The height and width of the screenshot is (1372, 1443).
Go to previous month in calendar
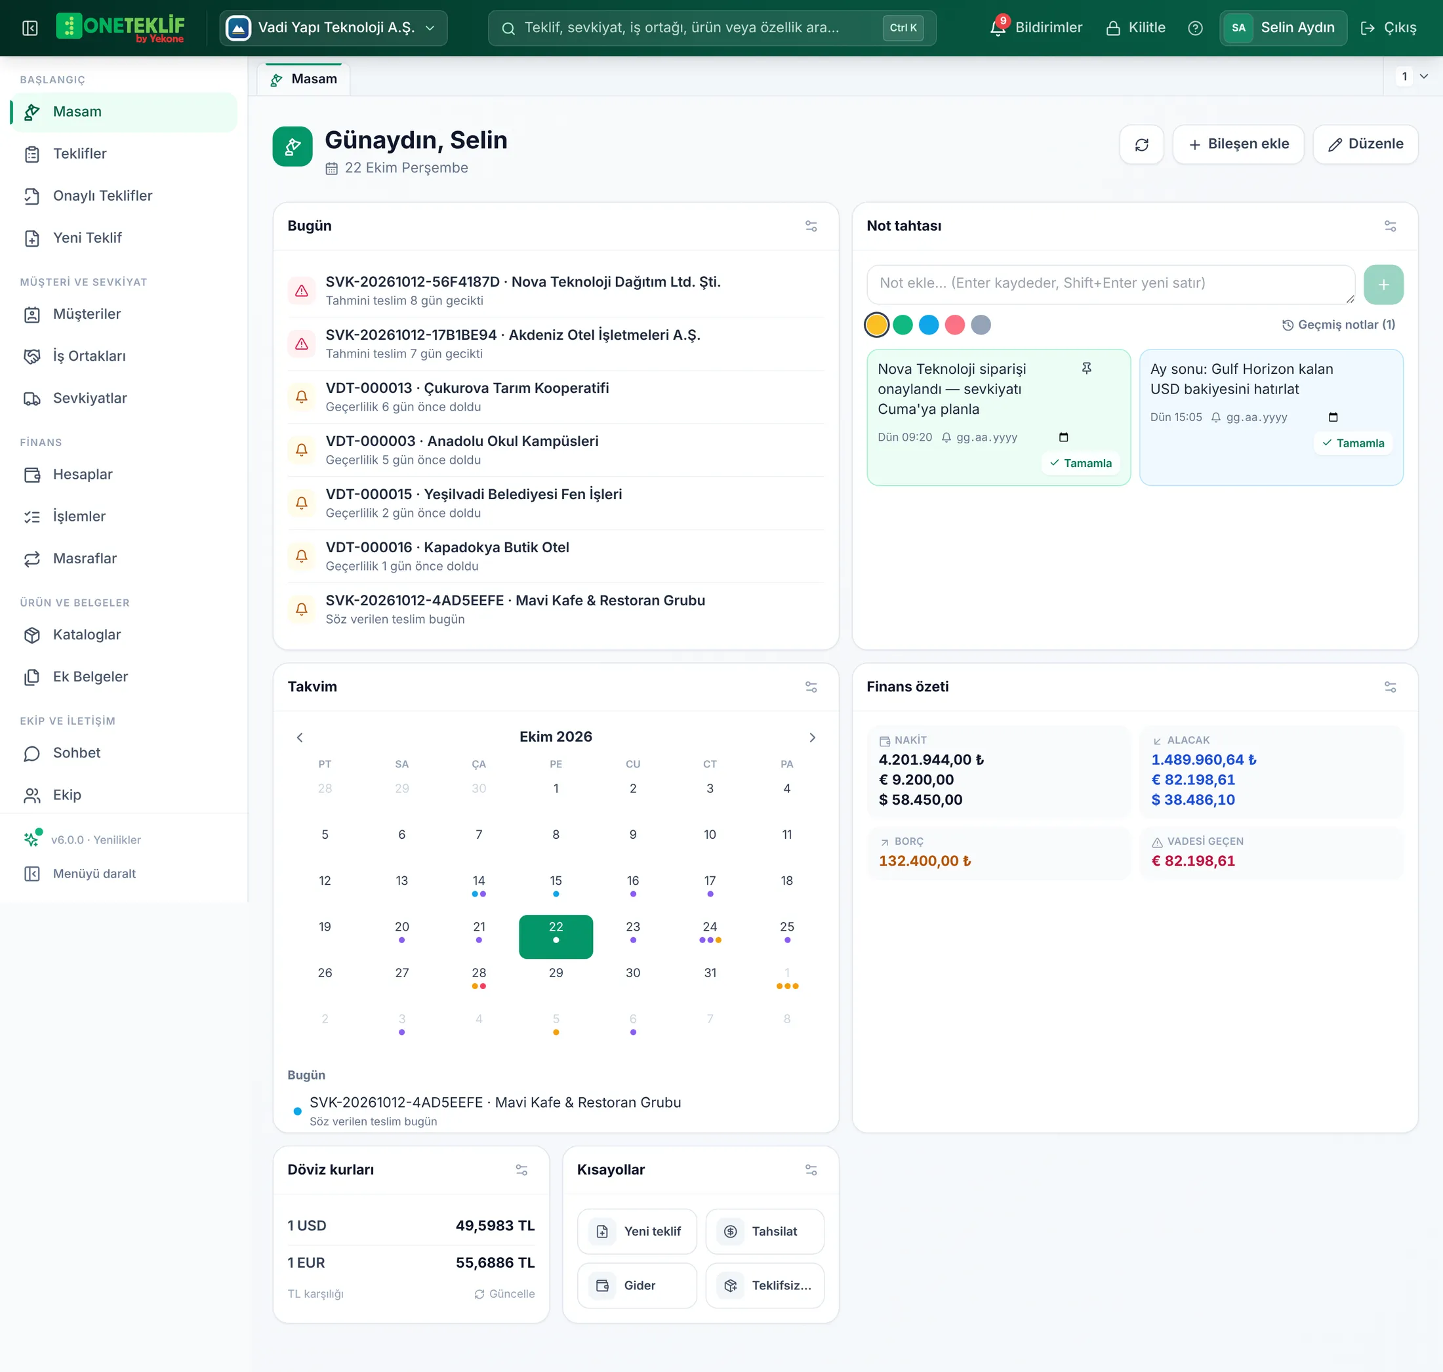click(x=300, y=737)
